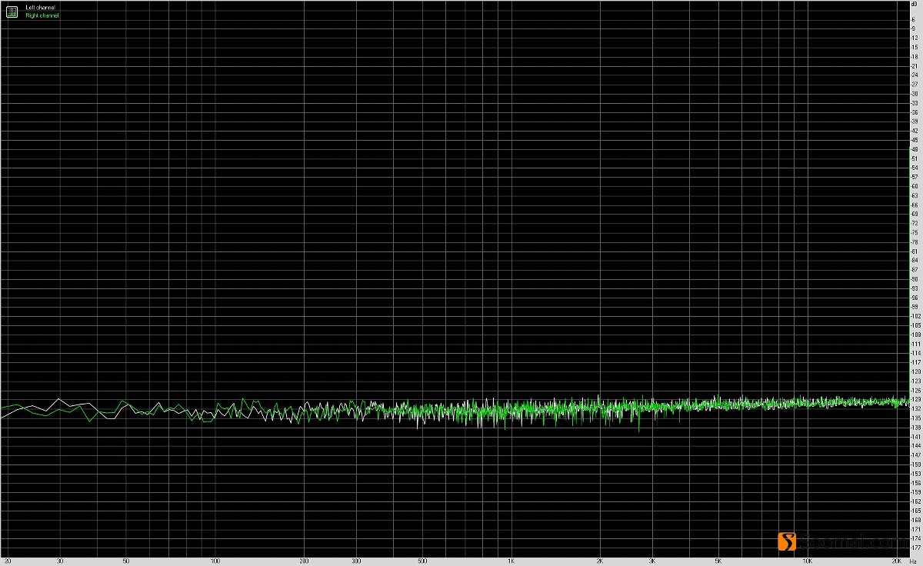This screenshot has width=923, height=566.
Task: Click the orange Soomal logo icon
Action: [788, 541]
